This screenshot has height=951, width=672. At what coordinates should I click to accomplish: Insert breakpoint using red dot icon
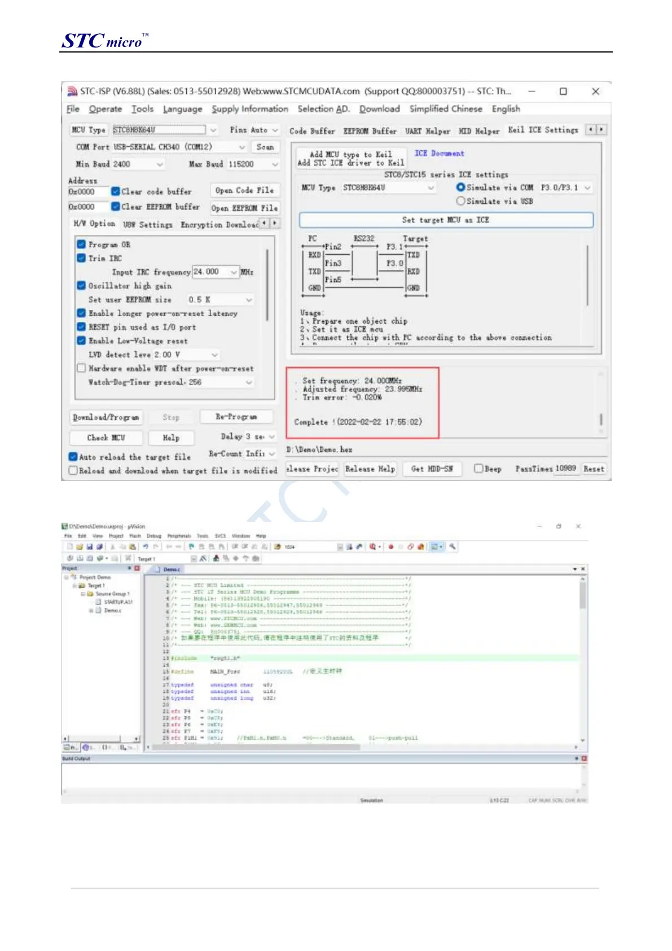390,547
